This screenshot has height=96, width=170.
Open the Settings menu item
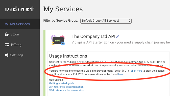(17, 55)
